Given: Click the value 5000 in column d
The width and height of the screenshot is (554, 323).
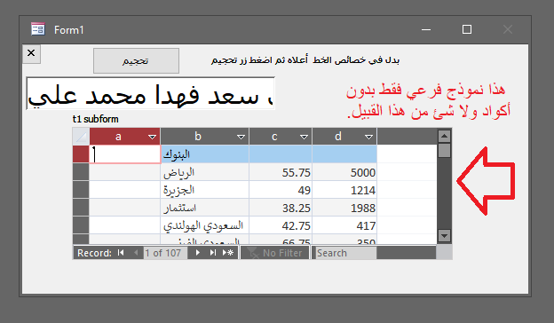Looking at the screenshot, I should (x=363, y=173).
